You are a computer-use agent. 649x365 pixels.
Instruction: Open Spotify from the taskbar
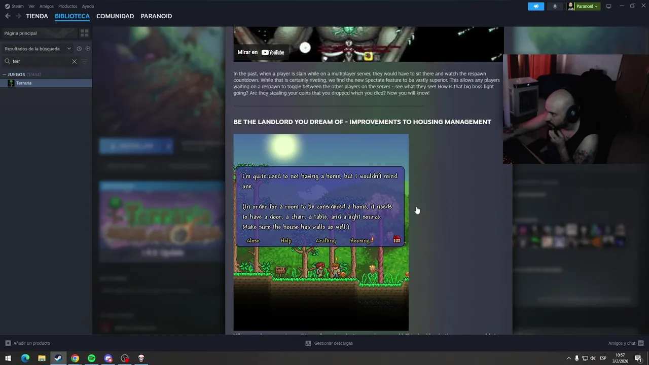click(92, 358)
